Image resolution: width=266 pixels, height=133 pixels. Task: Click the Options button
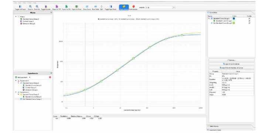click(x=231, y=60)
